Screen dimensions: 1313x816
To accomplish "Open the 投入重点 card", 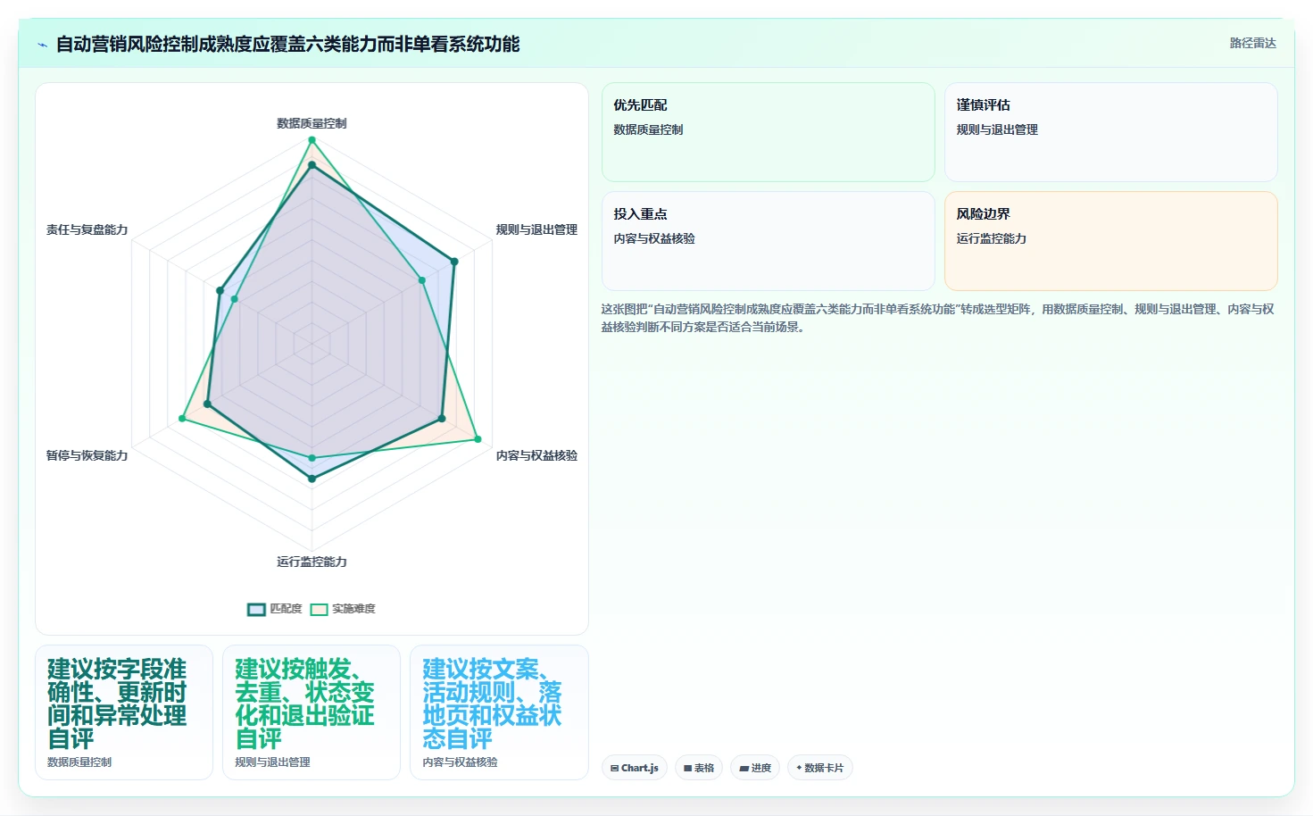I will click(x=768, y=241).
